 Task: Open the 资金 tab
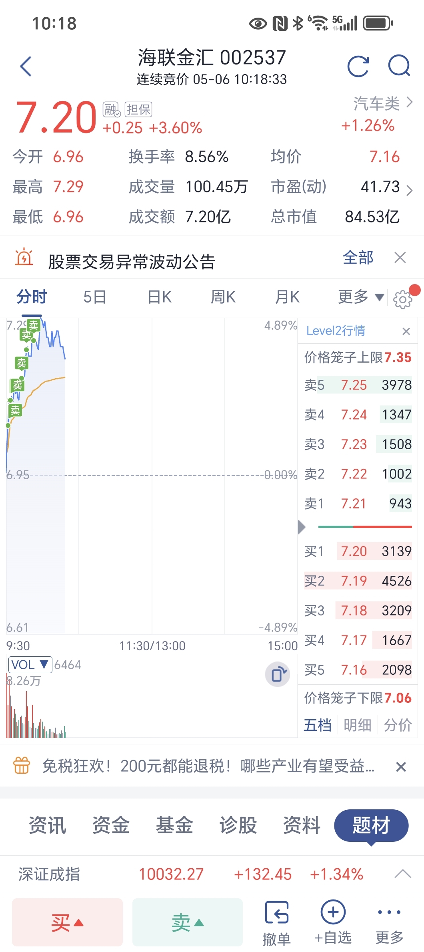[x=111, y=825]
